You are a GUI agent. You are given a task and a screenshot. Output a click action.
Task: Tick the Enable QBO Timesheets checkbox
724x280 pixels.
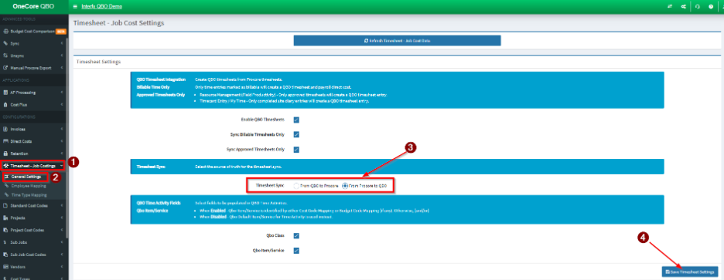296,120
